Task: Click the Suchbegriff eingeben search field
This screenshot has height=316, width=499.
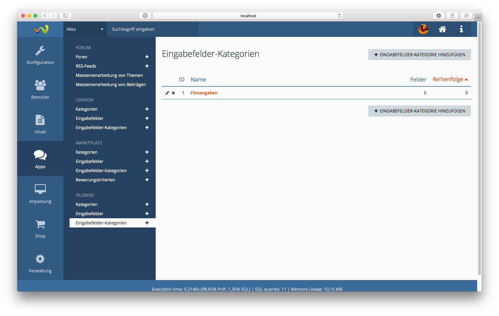Action: pyautogui.click(x=152, y=29)
